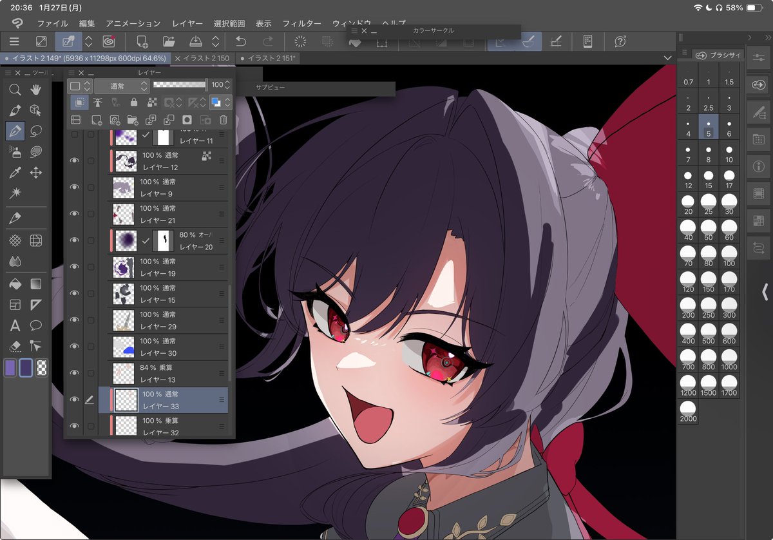
Task: Click the transparent color checkered swatch
Action: [x=42, y=368]
